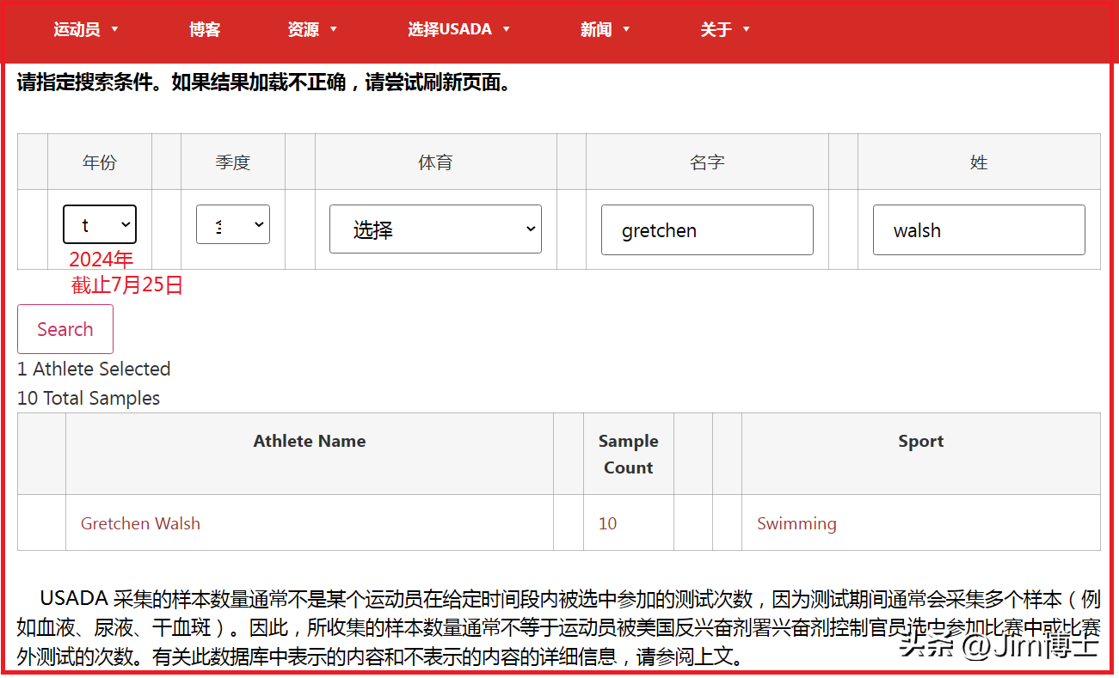Click the first name field containing gretchen
This screenshot has height=678, width=1119.
tap(707, 230)
